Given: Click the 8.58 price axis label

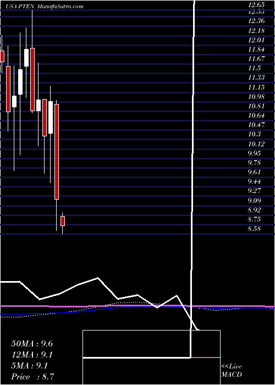Looking at the screenshot, I should coord(255,229).
